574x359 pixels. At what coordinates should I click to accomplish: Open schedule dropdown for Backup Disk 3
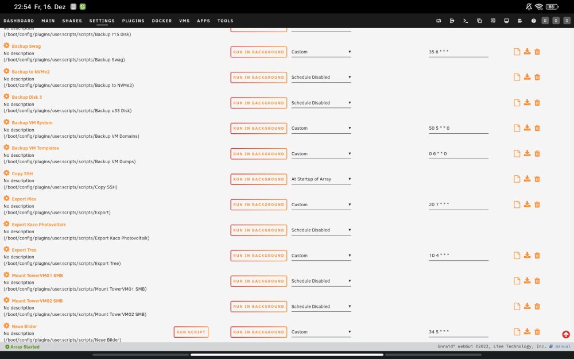pyautogui.click(x=321, y=103)
